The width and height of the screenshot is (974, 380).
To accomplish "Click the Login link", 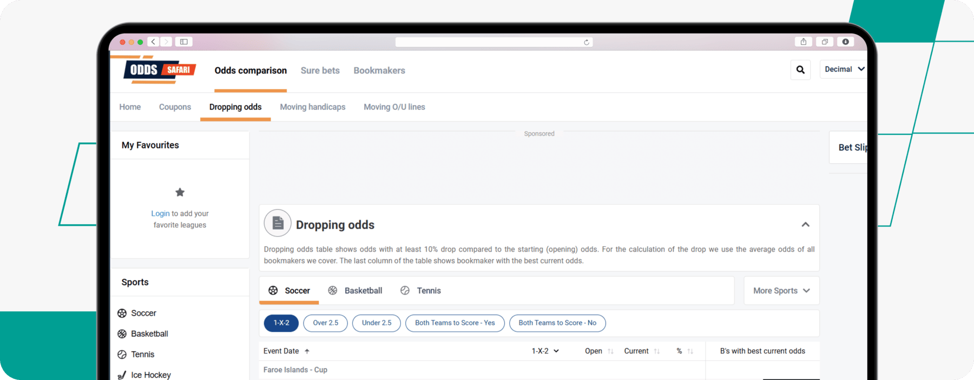I will pyautogui.click(x=160, y=214).
